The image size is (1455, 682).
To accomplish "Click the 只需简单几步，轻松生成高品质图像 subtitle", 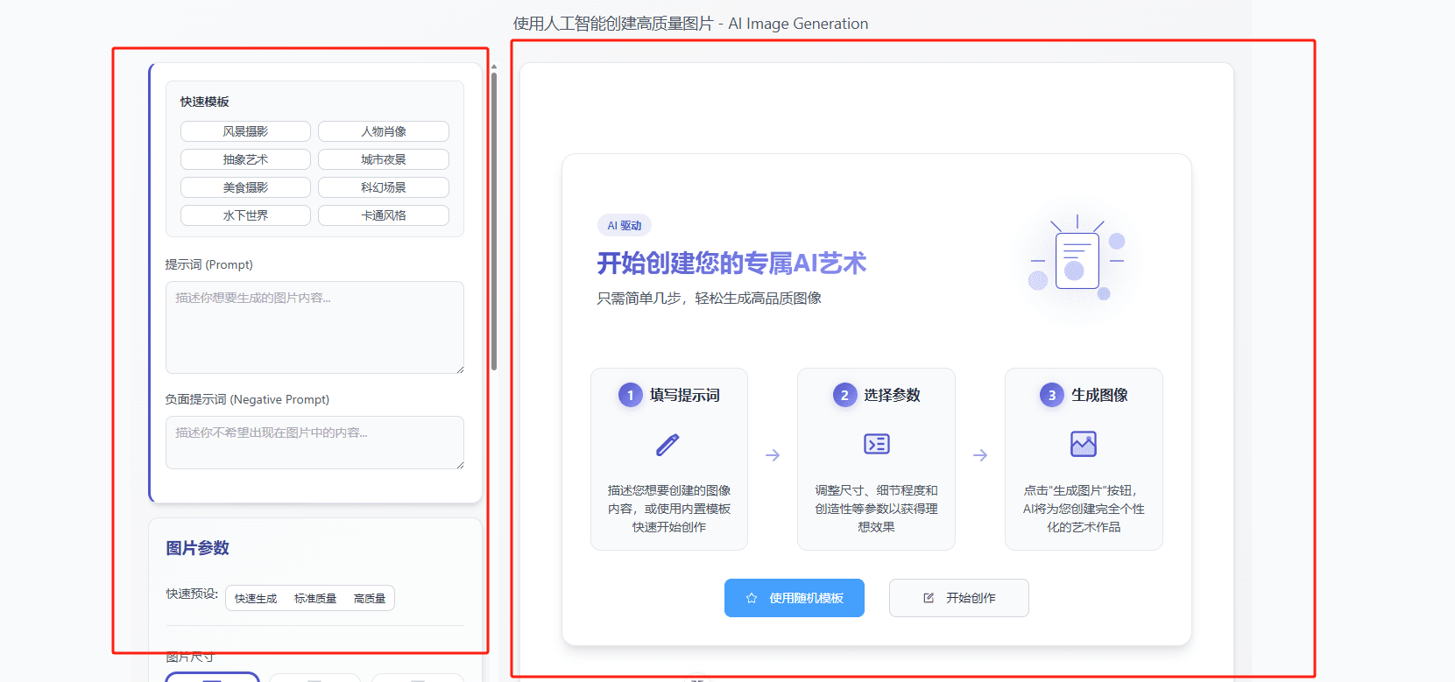I will [710, 299].
